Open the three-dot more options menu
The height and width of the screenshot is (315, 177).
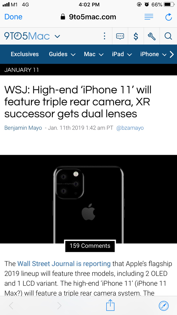tap(104, 36)
